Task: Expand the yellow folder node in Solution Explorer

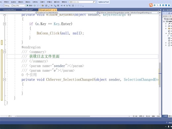Action: coord(166,28)
